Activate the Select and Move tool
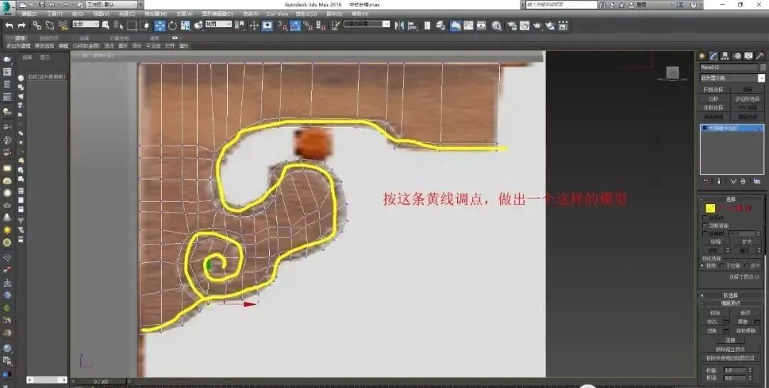This screenshot has height=388, width=769. coord(160,26)
